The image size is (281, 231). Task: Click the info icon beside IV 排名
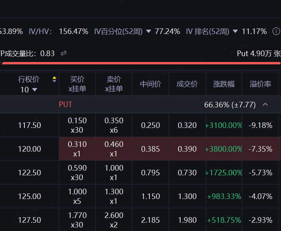point(276,31)
